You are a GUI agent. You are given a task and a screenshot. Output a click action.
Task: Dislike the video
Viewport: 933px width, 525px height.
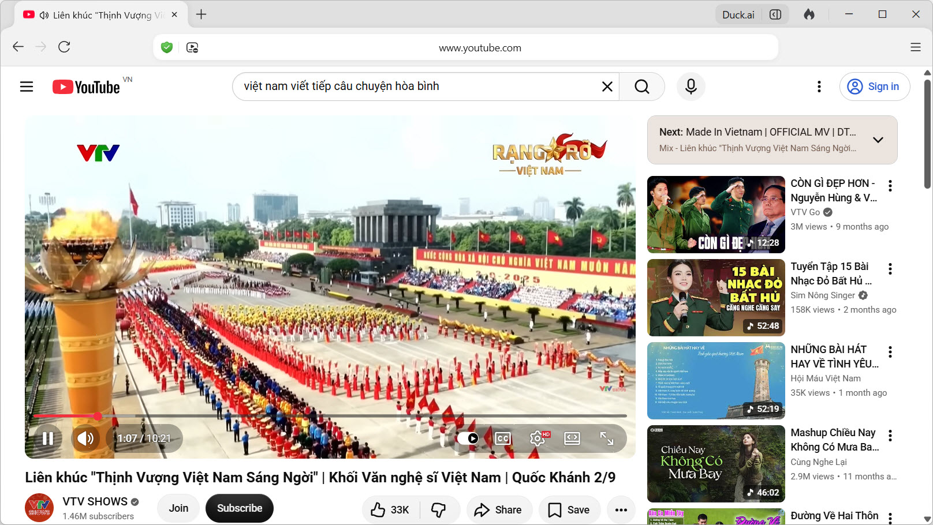(x=439, y=510)
